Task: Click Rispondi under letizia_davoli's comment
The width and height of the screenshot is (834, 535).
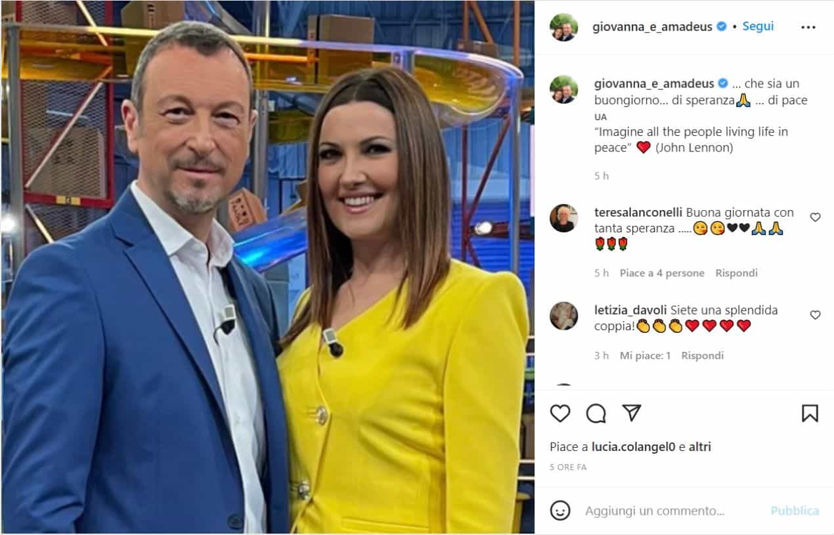Action: click(702, 356)
